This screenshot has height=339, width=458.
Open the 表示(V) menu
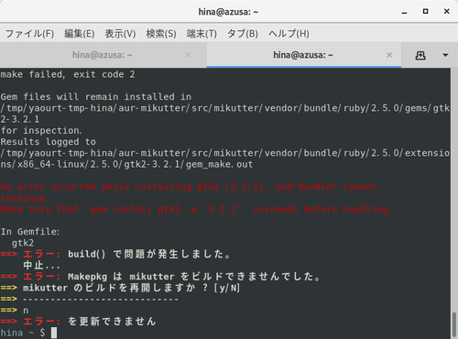coord(120,33)
